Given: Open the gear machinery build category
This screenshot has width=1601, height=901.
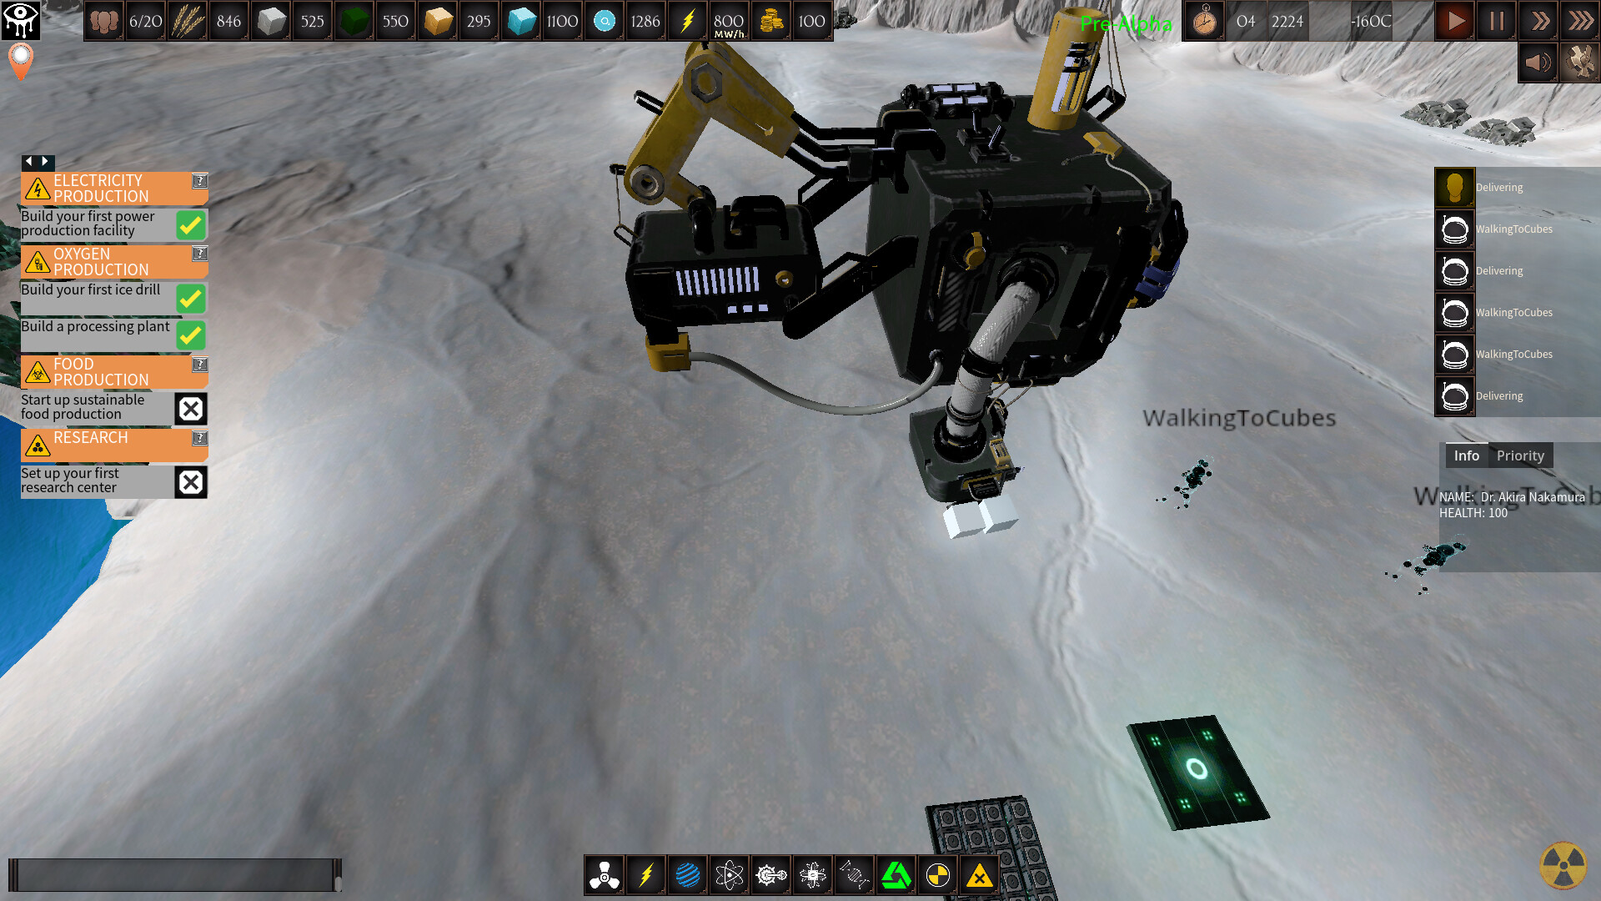Looking at the screenshot, I should point(770,875).
